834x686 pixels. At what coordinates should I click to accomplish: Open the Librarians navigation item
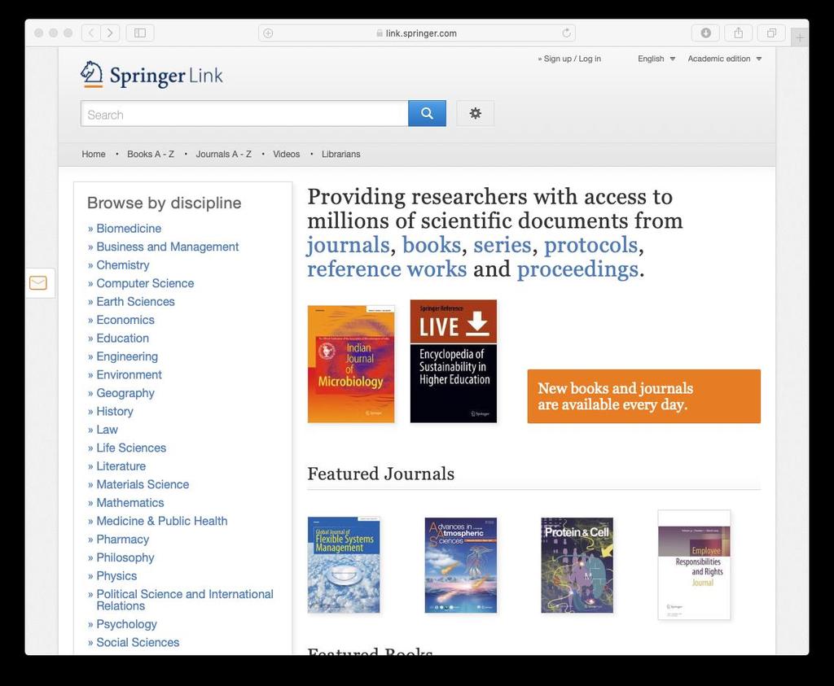point(341,154)
